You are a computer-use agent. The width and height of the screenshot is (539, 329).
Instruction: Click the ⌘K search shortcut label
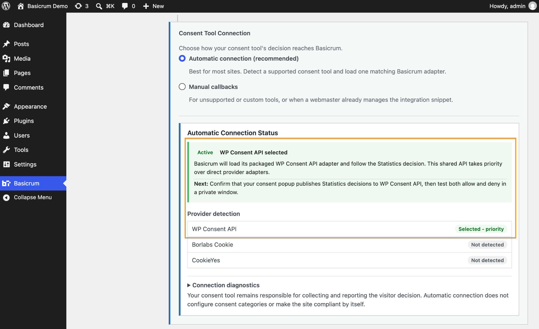110,6
